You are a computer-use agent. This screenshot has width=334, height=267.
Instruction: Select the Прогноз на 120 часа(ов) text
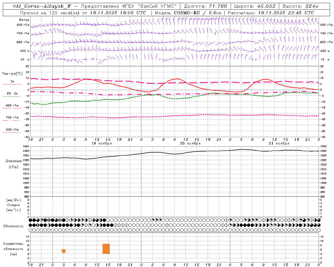pyautogui.click(x=50, y=13)
